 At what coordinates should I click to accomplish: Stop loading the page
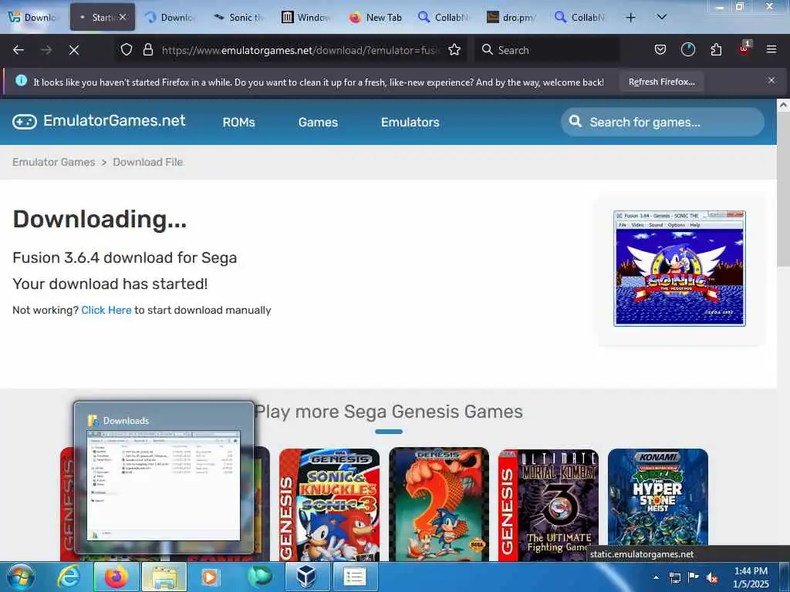[x=73, y=50]
